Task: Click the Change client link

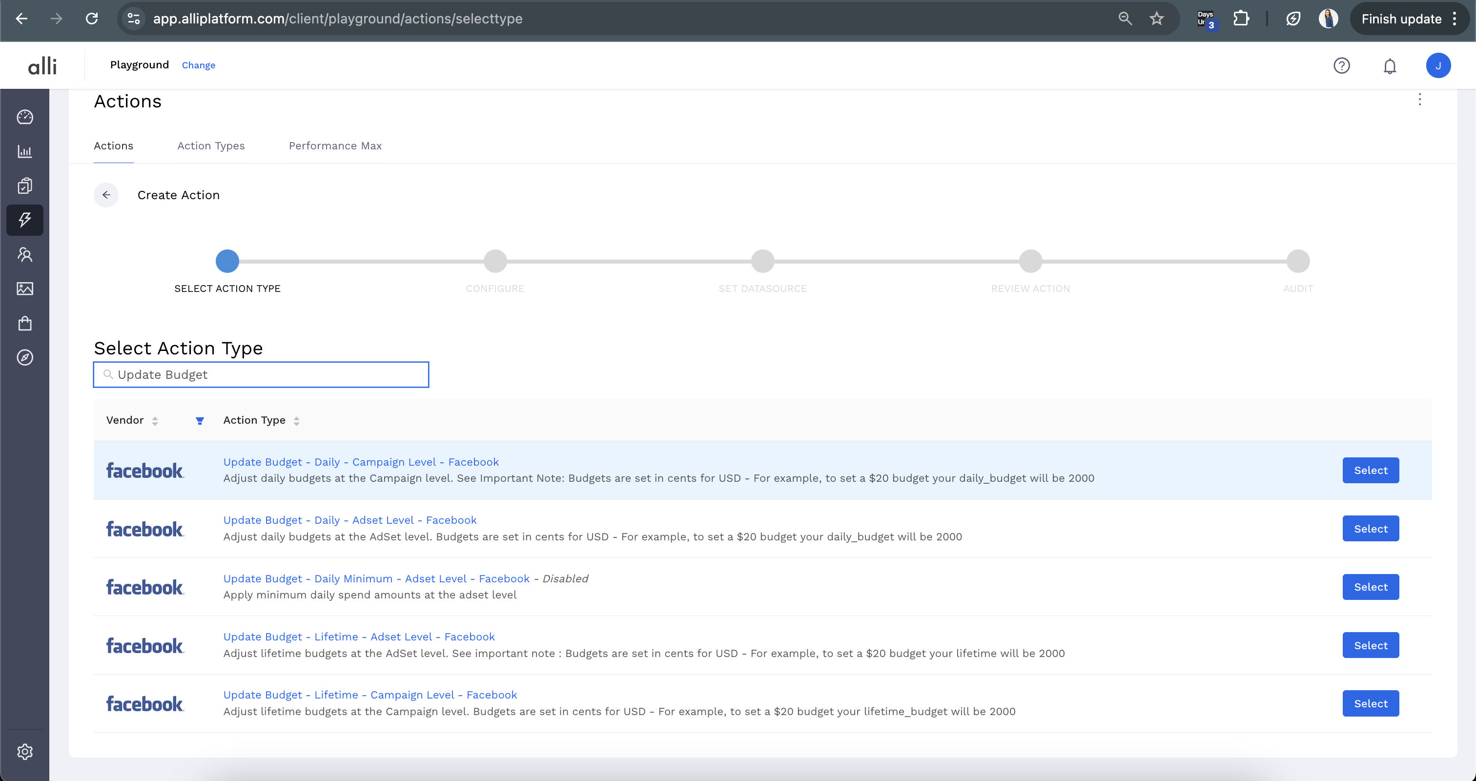Action: coord(198,65)
